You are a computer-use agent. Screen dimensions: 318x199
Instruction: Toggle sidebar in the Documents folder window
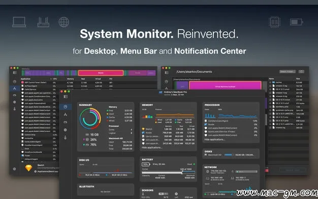(167, 73)
